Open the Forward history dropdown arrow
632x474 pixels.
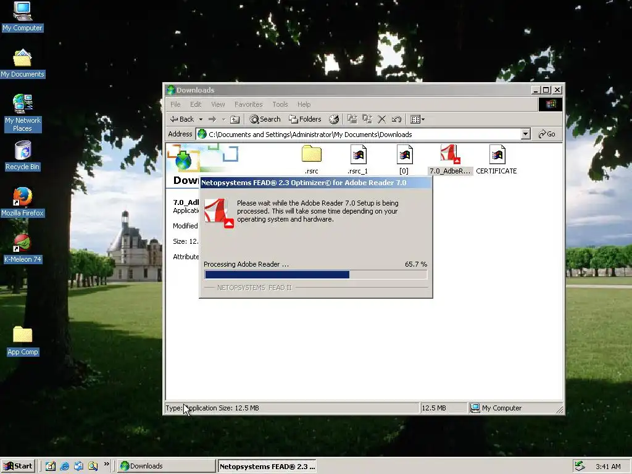click(223, 119)
